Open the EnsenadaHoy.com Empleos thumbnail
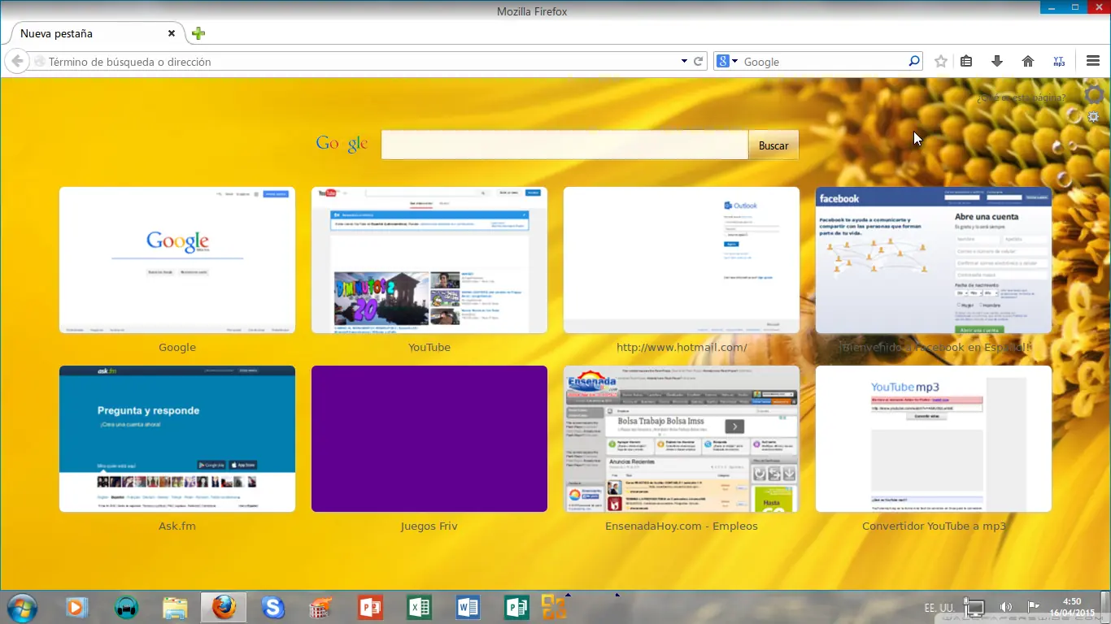Image resolution: width=1111 pixels, height=624 pixels. point(682,439)
